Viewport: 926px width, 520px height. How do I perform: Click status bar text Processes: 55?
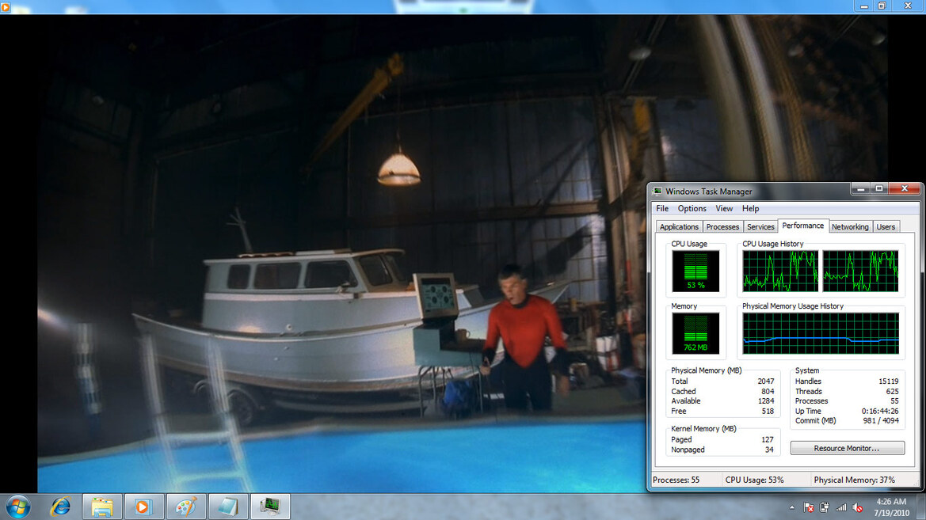(676, 480)
